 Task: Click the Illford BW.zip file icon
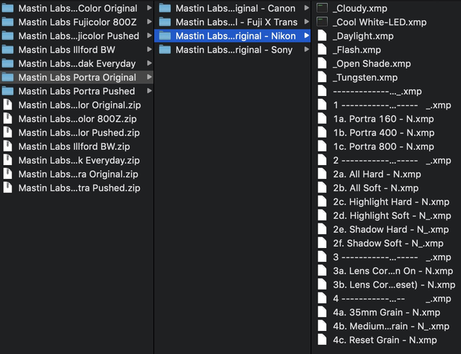8,146
